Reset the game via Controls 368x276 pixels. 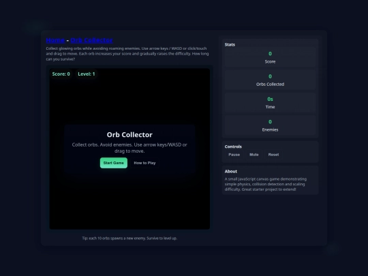coord(273,155)
